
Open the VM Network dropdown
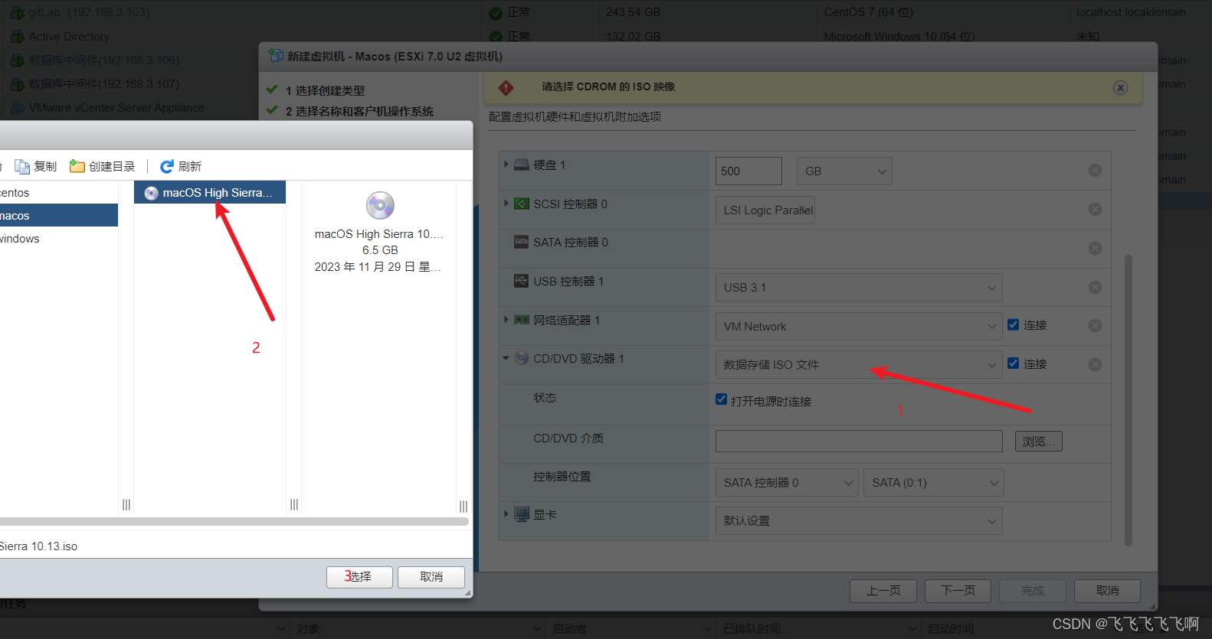(x=859, y=327)
